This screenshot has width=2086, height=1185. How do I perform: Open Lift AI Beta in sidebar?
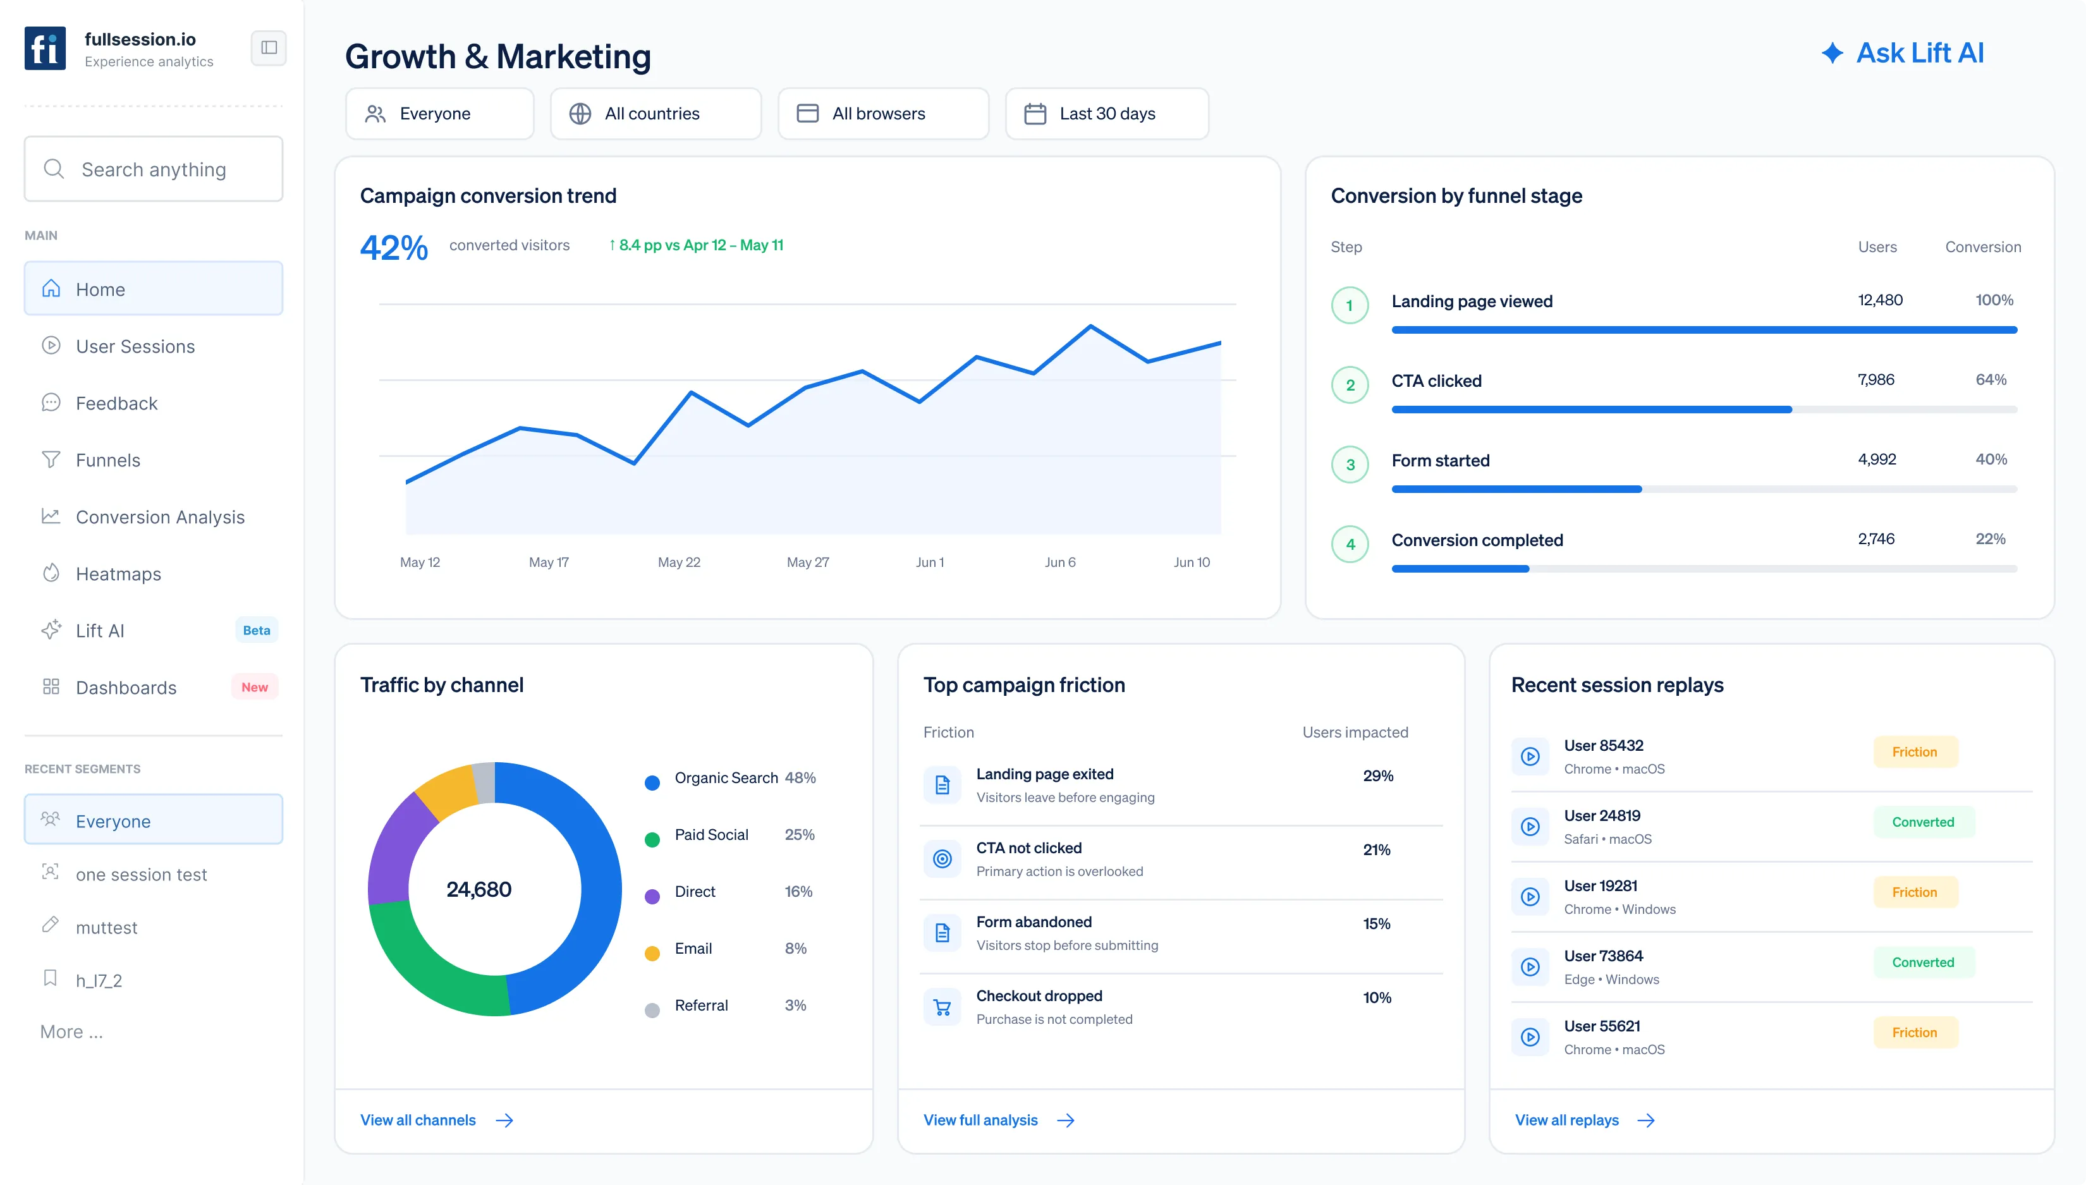pyautogui.click(x=154, y=631)
